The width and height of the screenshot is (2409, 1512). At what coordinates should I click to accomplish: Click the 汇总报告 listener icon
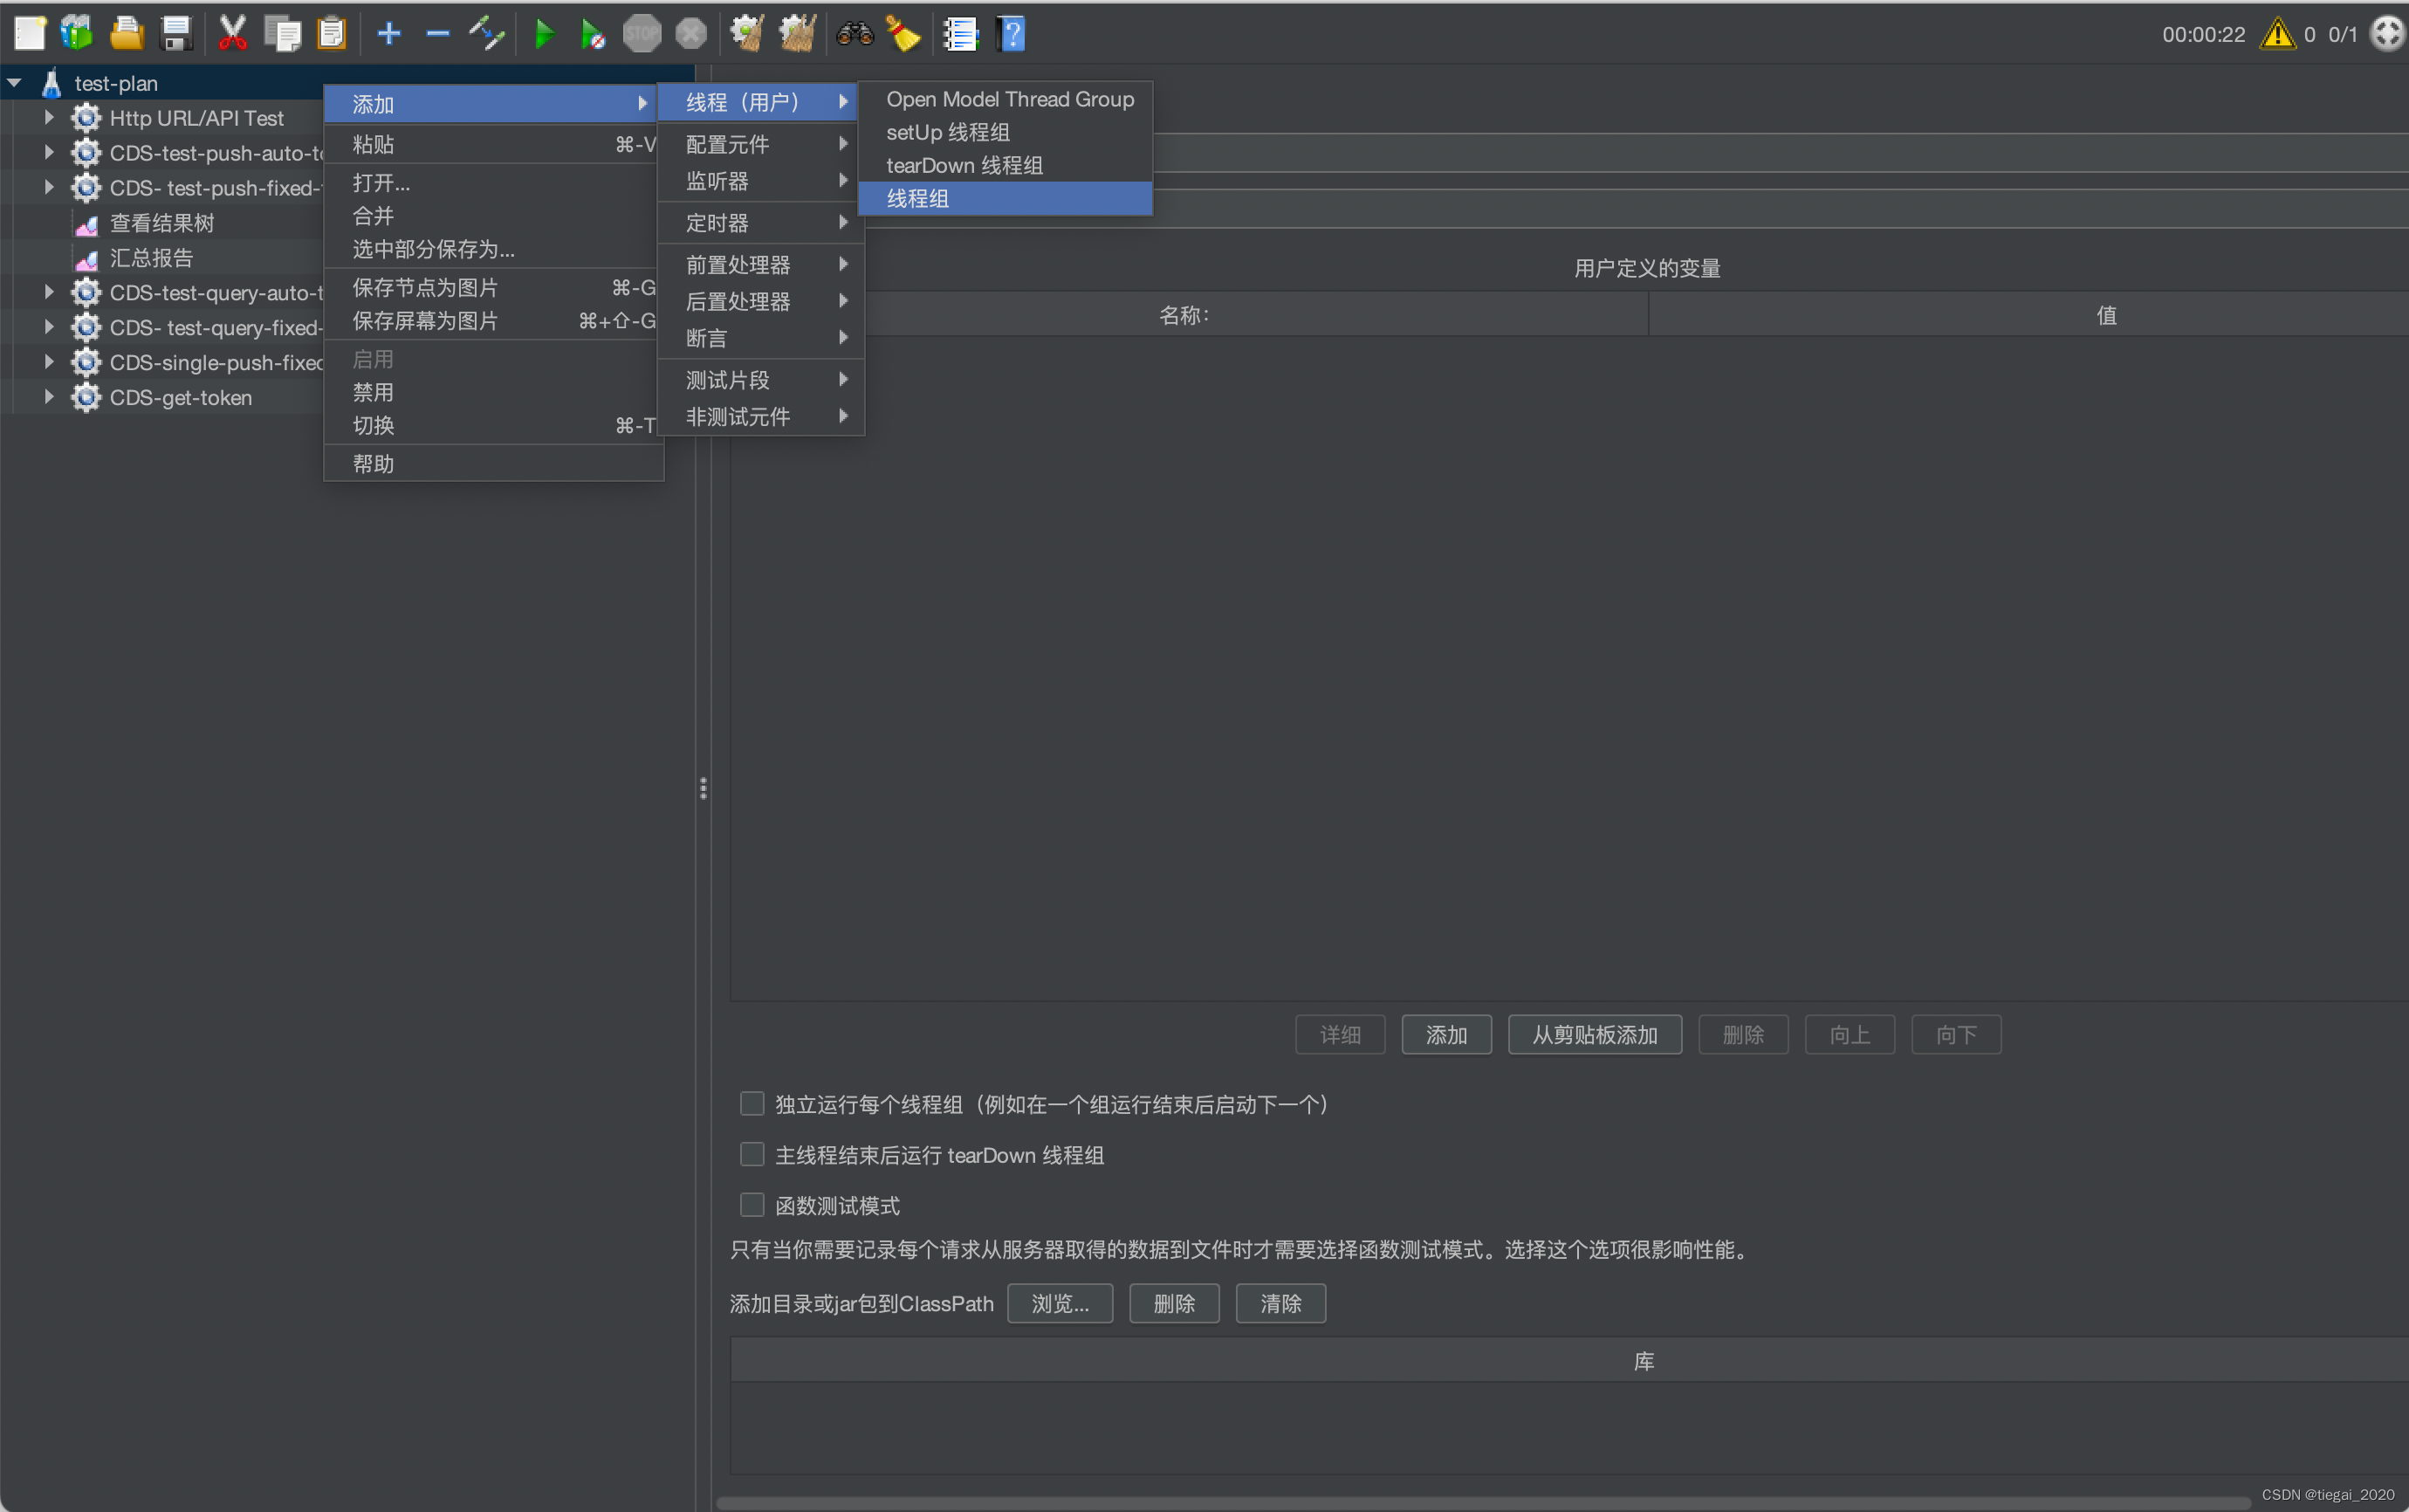(x=87, y=259)
